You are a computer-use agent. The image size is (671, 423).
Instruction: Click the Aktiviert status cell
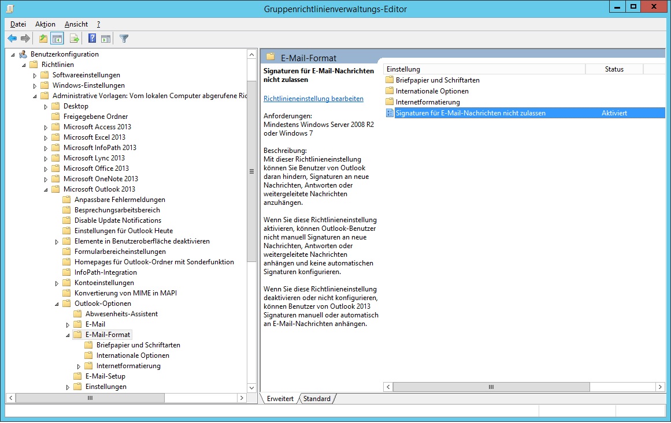[614, 113]
